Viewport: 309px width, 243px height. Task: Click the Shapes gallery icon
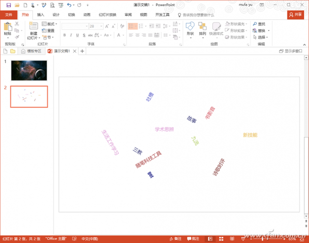click(x=190, y=26)
